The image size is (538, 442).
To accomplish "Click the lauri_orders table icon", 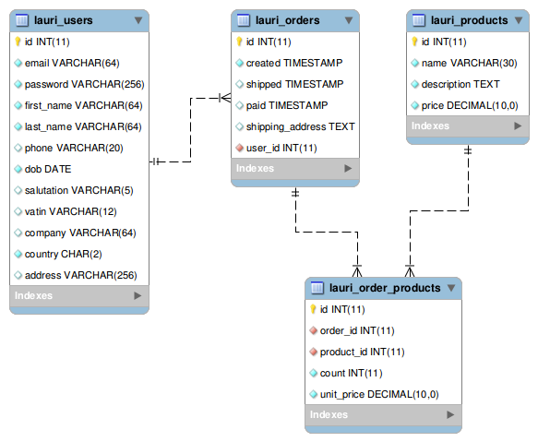I will pos(244,20).
